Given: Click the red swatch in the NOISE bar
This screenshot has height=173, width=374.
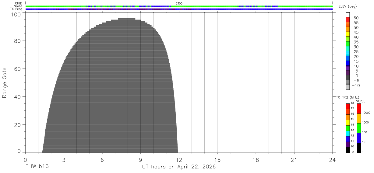Looking at the screenshot, I should pyautogui.click(x=359, y=109).
